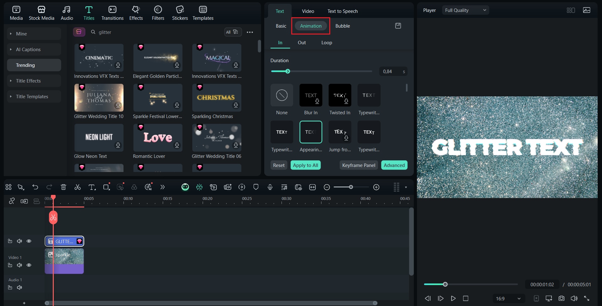Click the Advanced button
602x306 pixels.
click(394, 165)
